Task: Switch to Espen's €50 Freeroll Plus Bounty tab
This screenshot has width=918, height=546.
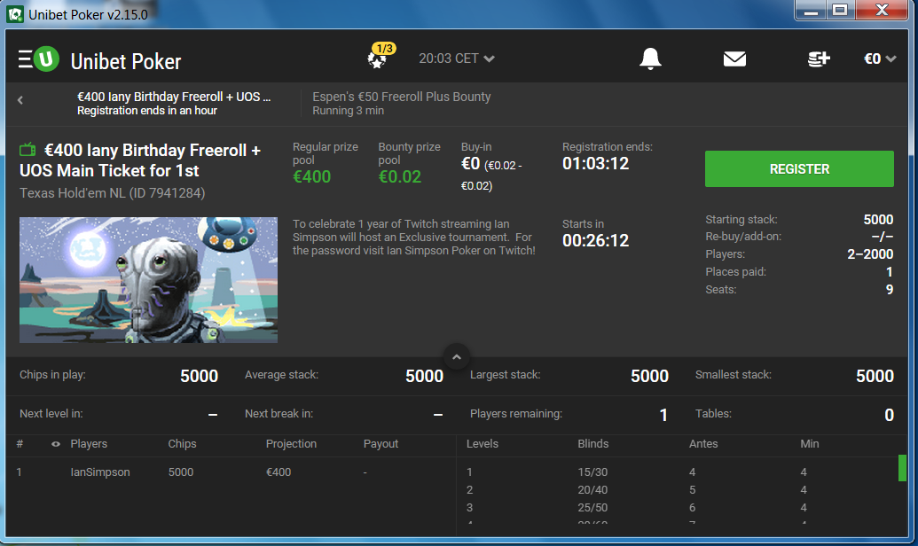Action: pos(402,104)
